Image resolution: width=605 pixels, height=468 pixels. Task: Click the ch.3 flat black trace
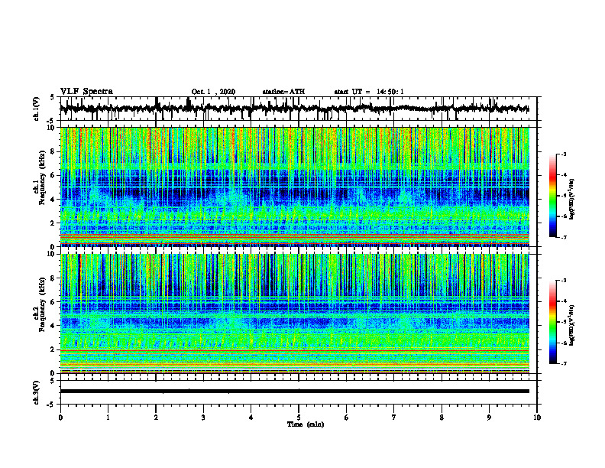[x=294, y=392]
